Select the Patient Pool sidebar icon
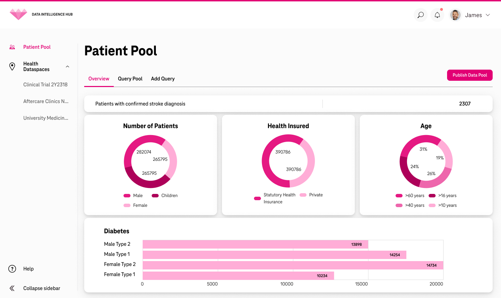Screen dimensions: 501x298 click(x=11, y=47)
